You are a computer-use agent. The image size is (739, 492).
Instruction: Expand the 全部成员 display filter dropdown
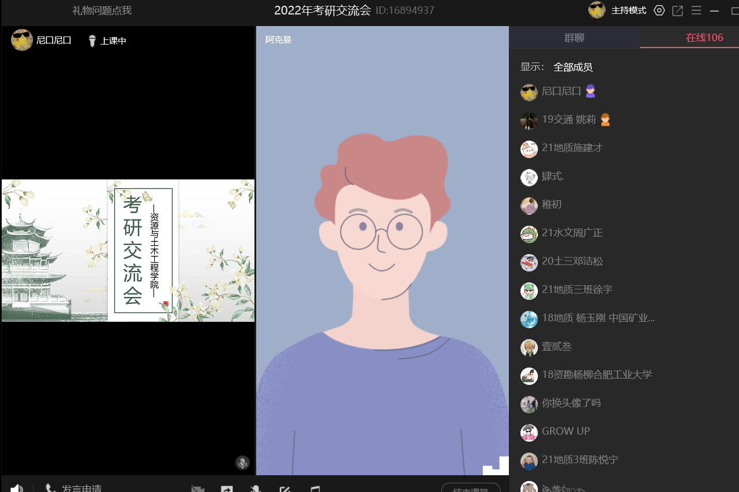(573, 67)
